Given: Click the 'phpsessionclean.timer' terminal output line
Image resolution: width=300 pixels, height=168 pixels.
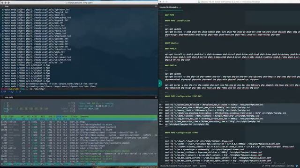Looking at the screenshot, I should [x=49, y=86].
